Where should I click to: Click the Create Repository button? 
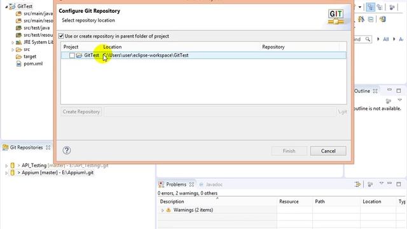point(81,112)
